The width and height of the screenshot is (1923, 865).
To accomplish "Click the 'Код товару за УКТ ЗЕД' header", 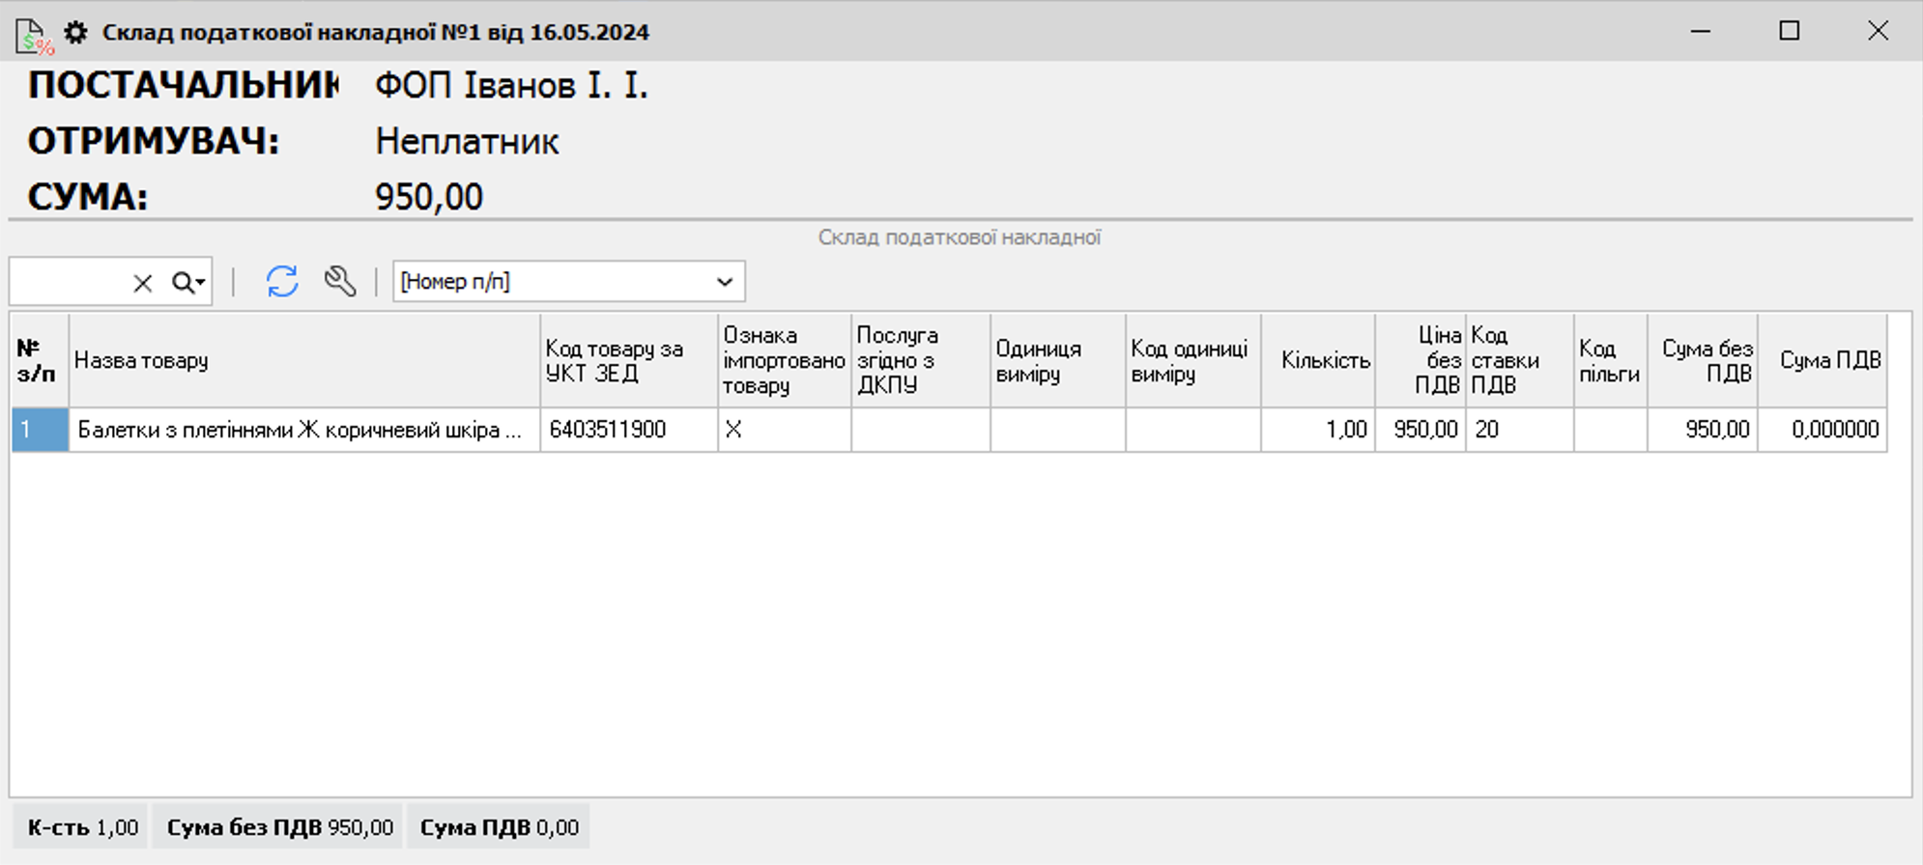I will coord(628,360).
